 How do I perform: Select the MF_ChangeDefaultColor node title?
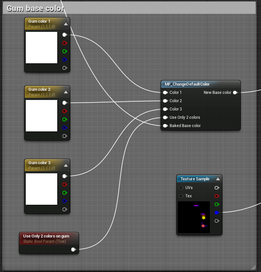tap(187, 84)
